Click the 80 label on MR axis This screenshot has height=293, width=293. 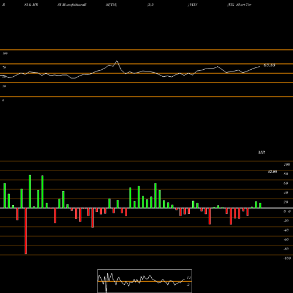coord(286,174)
